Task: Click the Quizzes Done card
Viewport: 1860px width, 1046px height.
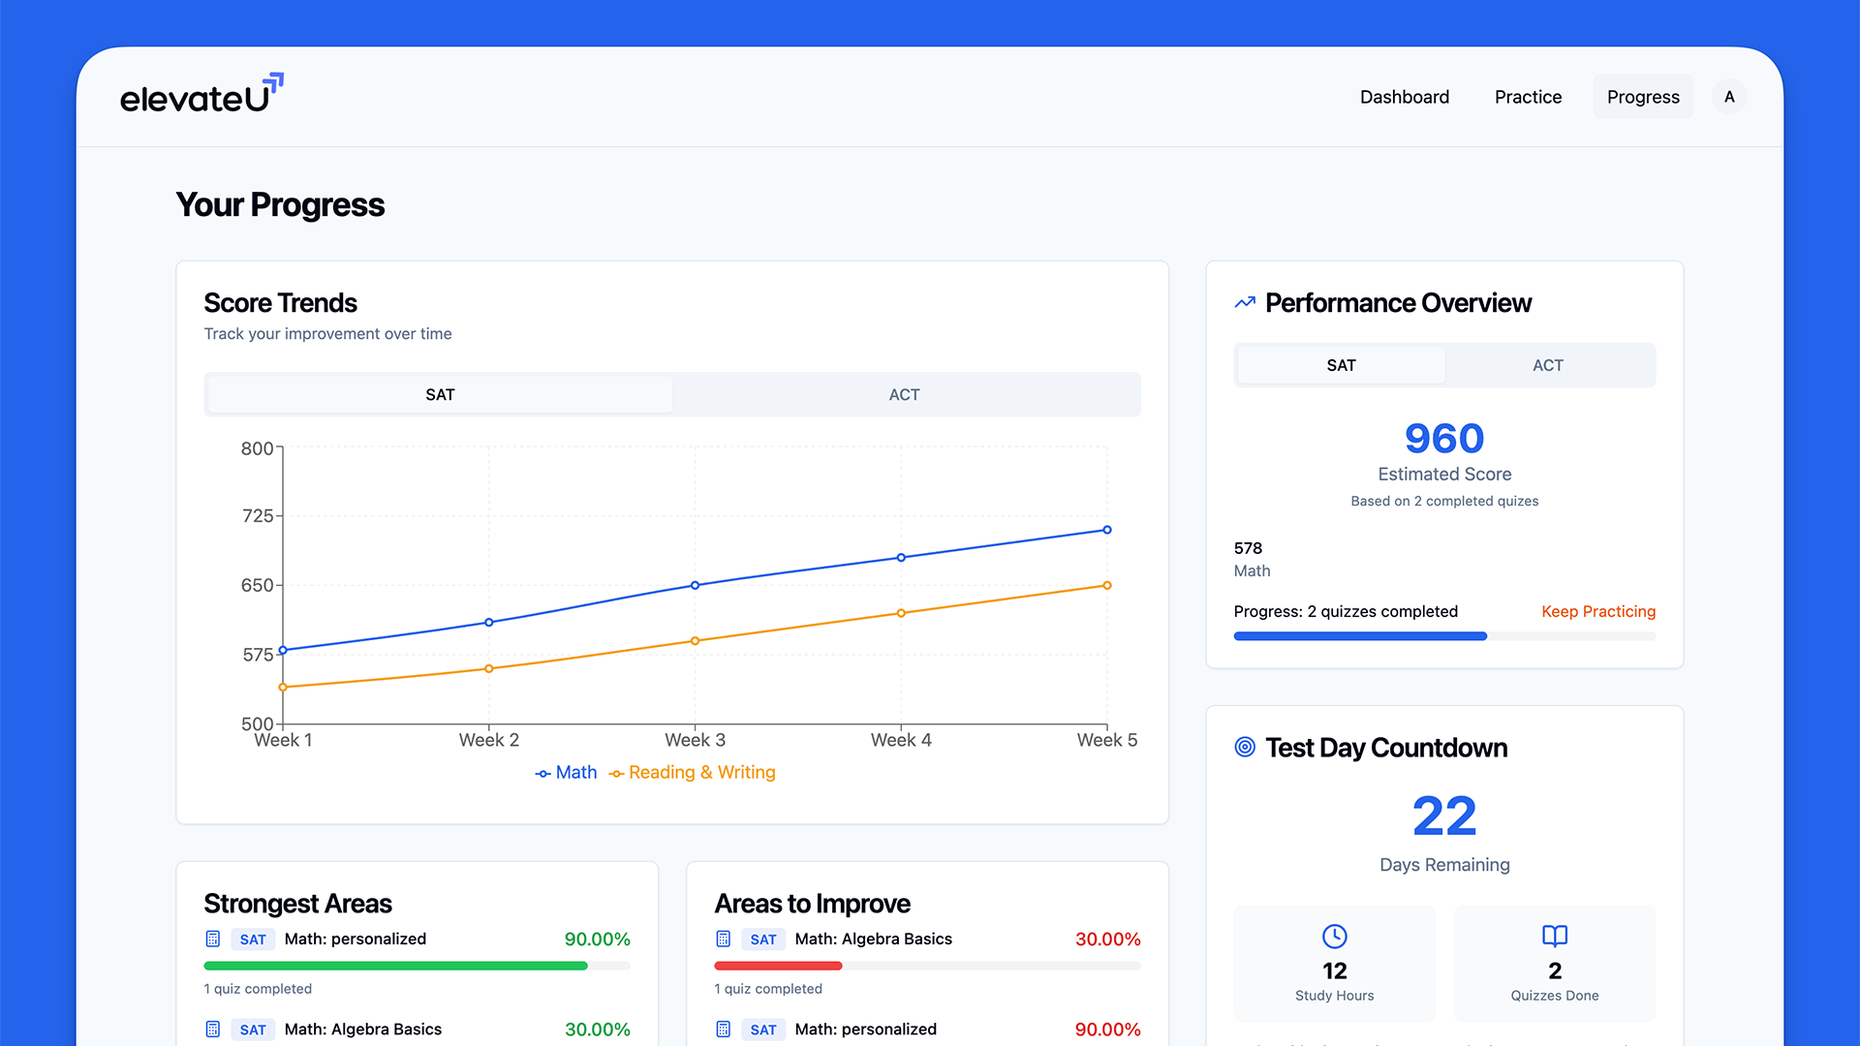Action: click(1555, 964)
